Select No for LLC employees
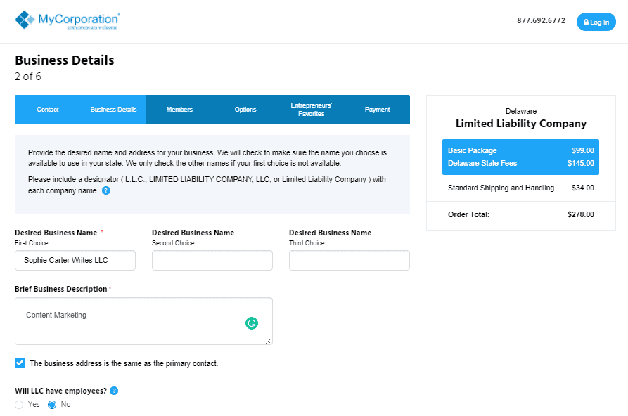628x416 pixels. click(x=52, y=405)
